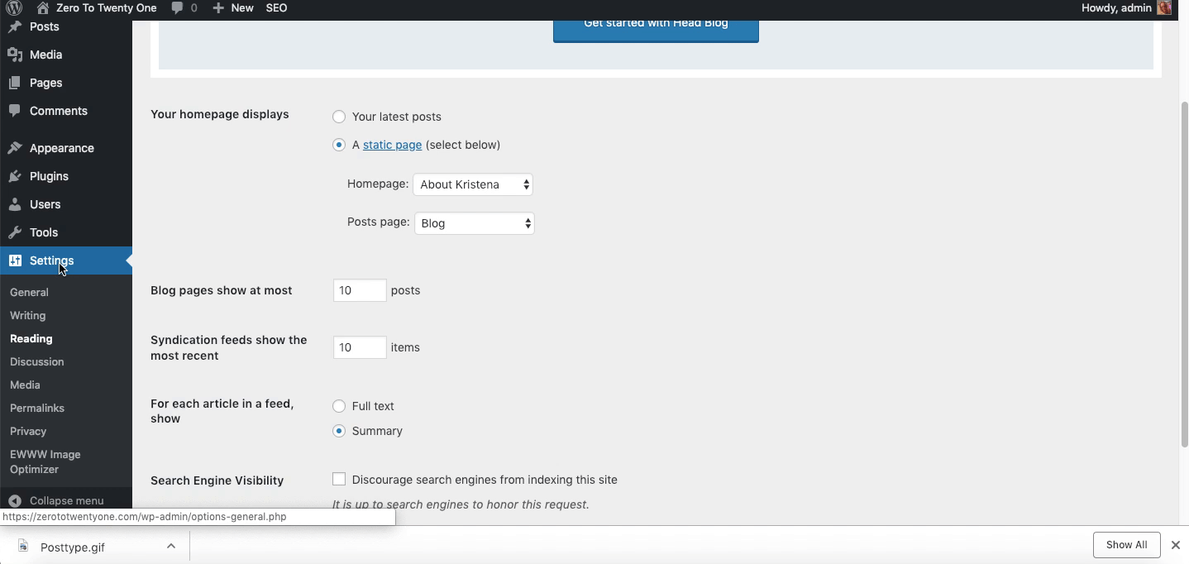
Task: Expand the Posttype.gif download options chevron
Action: [171, 546]
